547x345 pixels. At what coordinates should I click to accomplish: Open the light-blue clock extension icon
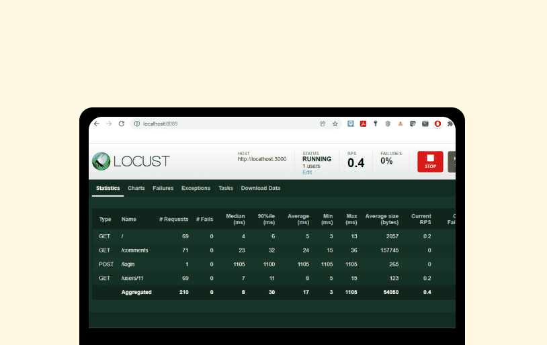(x=351, y=124)
